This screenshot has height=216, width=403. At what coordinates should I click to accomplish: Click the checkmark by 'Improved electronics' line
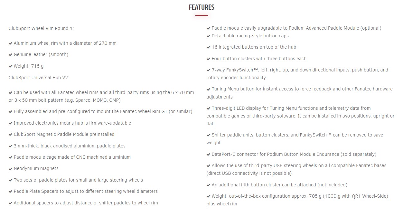(x=11, y=123)
